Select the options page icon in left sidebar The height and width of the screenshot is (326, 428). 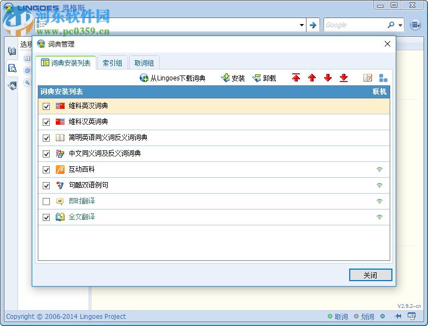(12, 68)
